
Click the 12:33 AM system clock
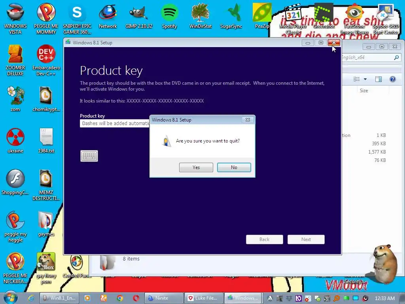click(384, 298)
